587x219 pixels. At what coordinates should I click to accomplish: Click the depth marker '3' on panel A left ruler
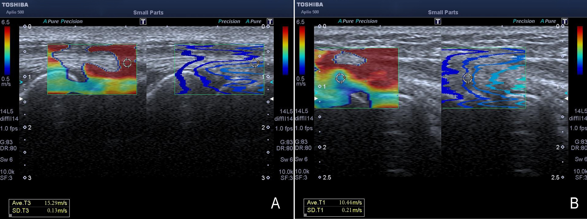pyautogui.click(x=29, y=178)
